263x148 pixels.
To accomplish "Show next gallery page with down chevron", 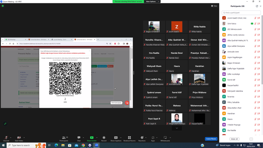I will 177,128.
